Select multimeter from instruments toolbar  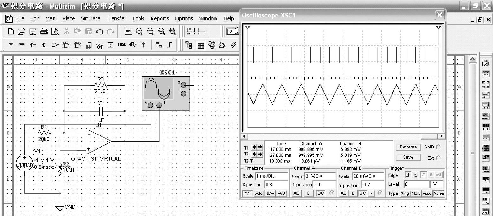pos(485,63)
